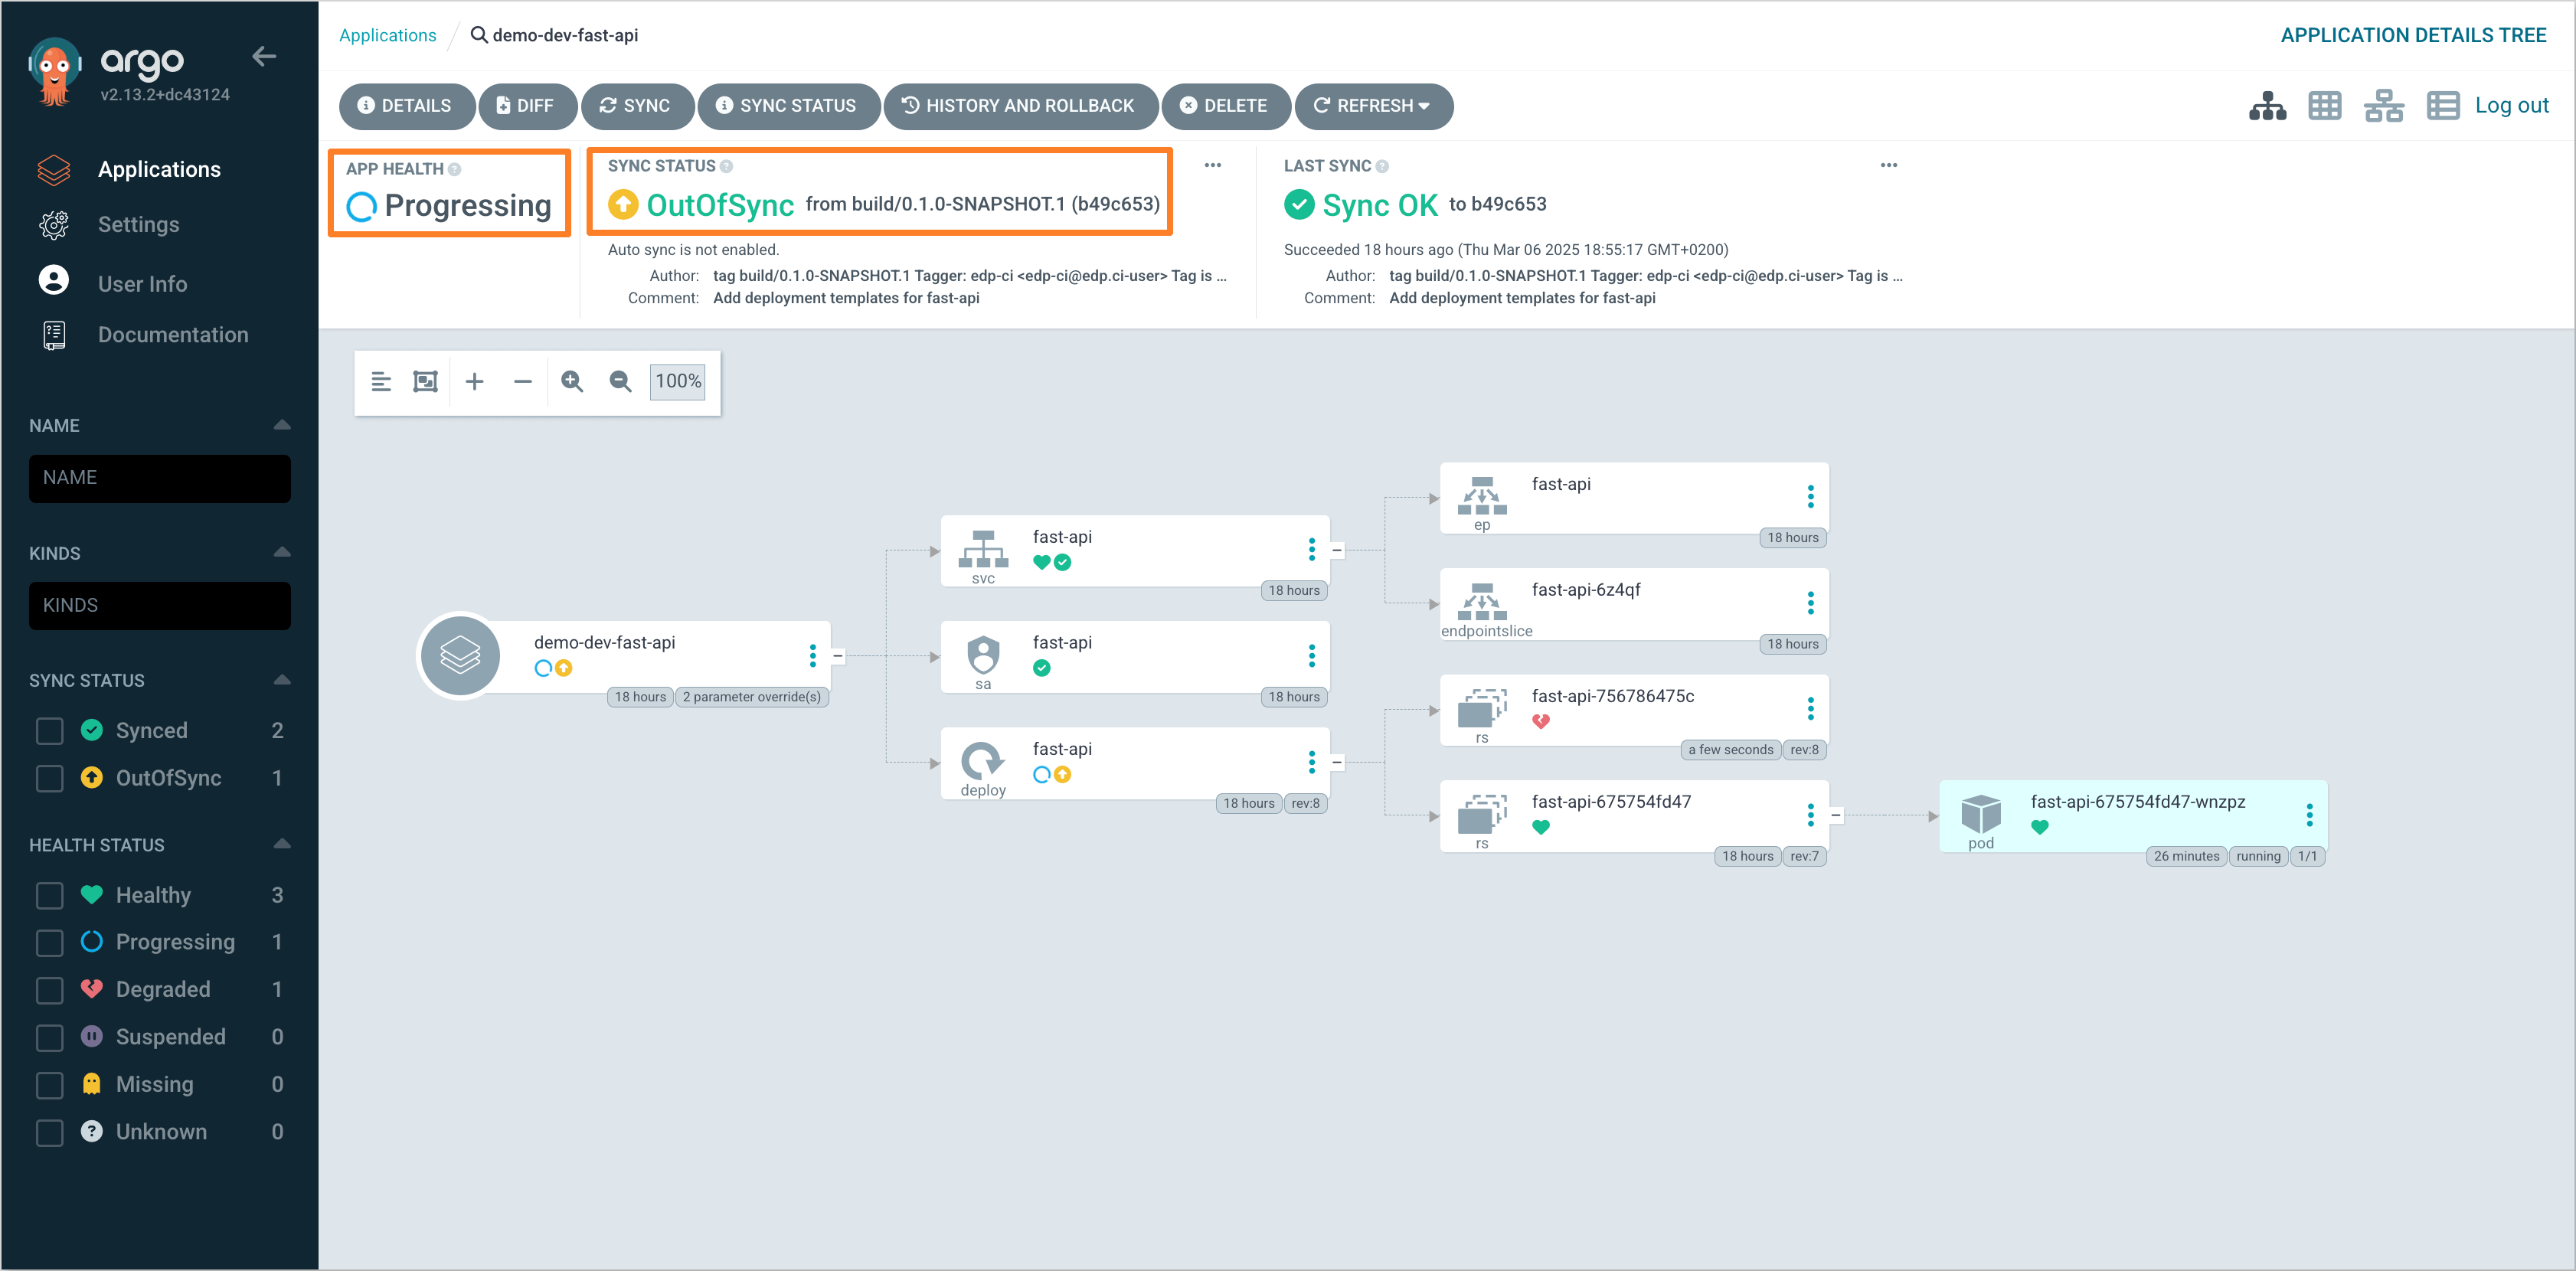Enable the OutOfSync filter checkbox
Screen dimensions: 2576x1271
(x=50, y=778)
